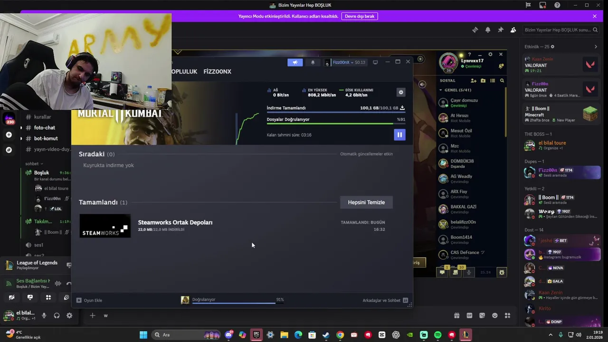Open Steam download settings gear
The image size is (608, 342).
tap(401, 93)
